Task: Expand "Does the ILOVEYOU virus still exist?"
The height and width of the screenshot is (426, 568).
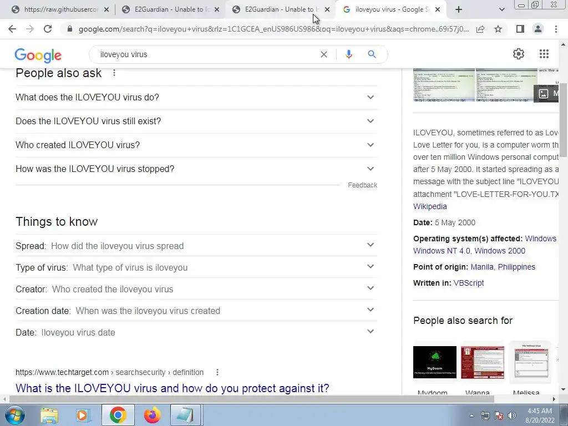Action: pos(196,121)
